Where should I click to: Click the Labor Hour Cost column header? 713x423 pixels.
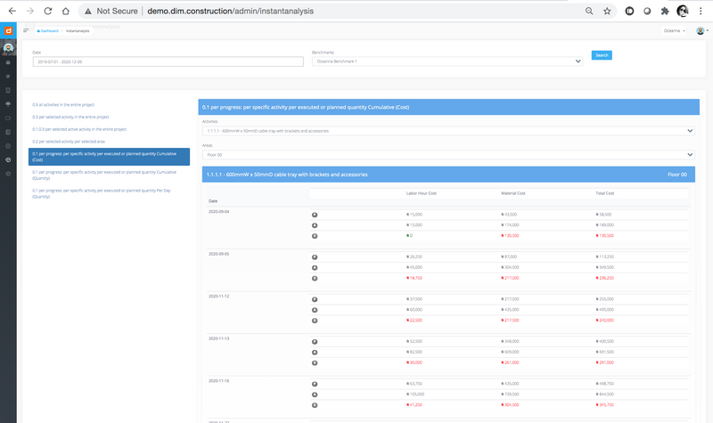click(421, 193)
